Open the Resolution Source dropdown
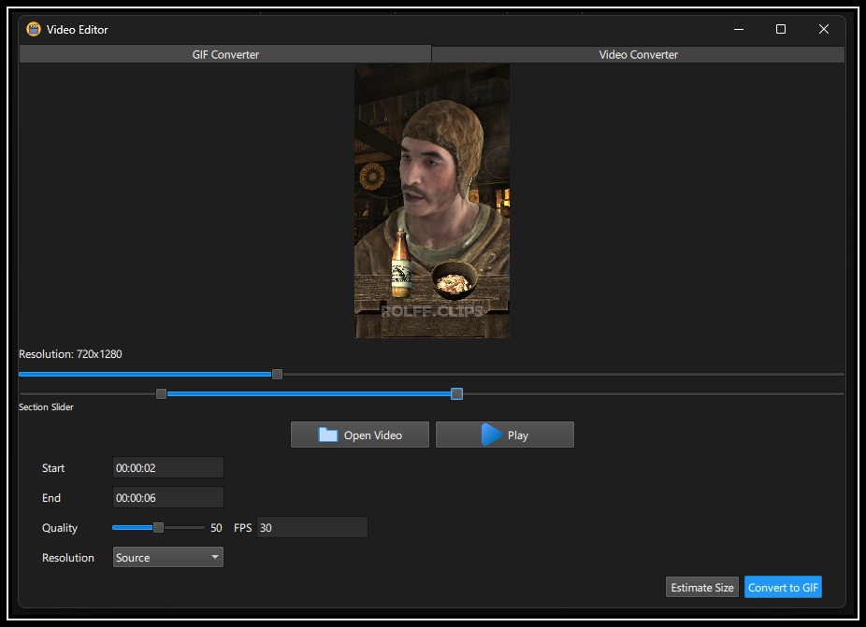Screen dimensions: 866x627 coord(168,557)
